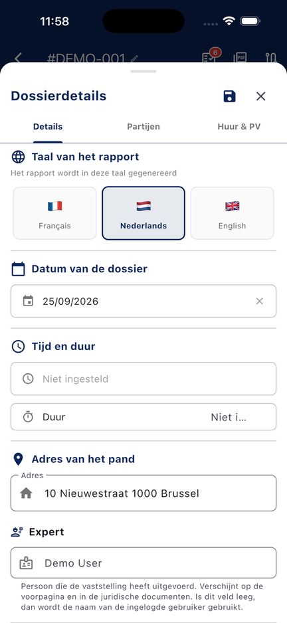
Task: Save dossier details with floppy disk icon
Action: tap(229, 96)
